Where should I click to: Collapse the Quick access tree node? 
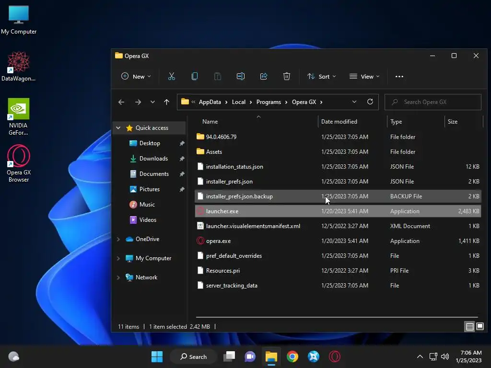(x=118, y=127)
